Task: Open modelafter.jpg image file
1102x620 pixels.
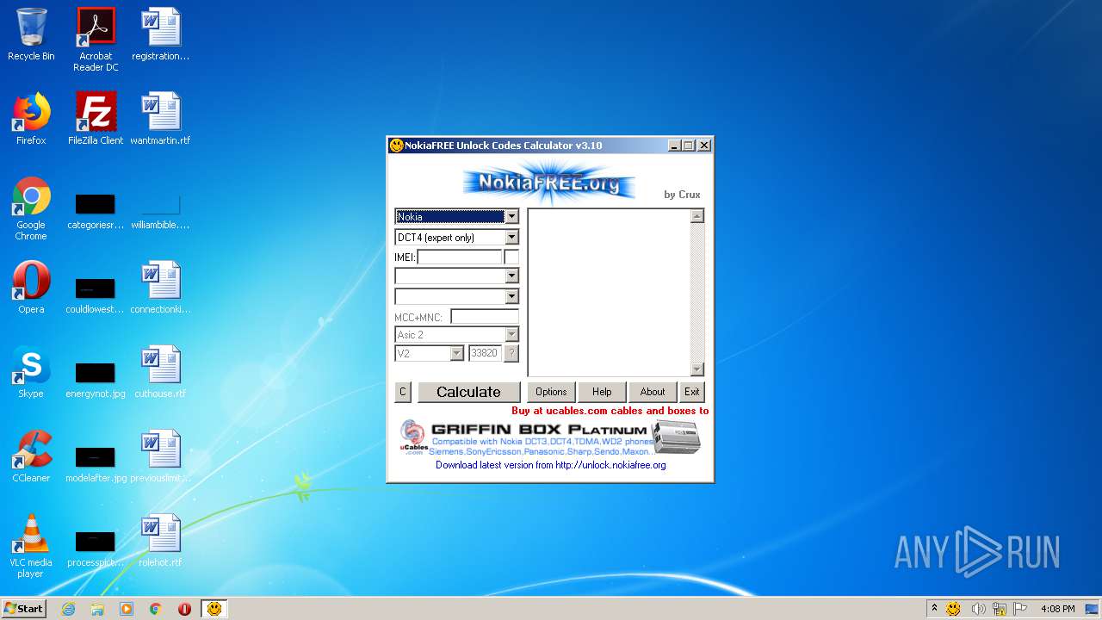Action: (x=96, y=463)
